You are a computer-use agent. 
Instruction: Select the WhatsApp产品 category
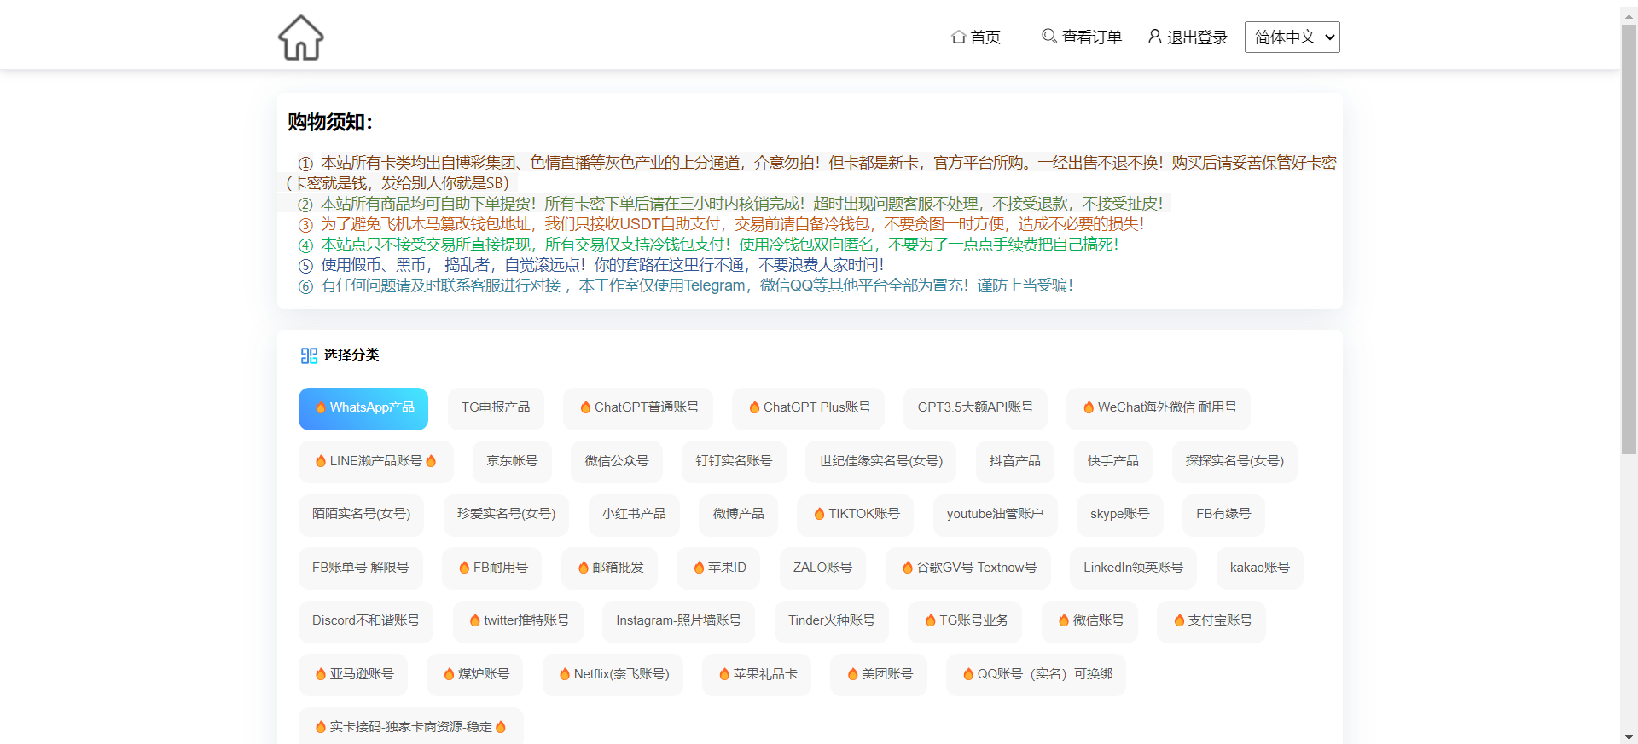pos(363,408)
